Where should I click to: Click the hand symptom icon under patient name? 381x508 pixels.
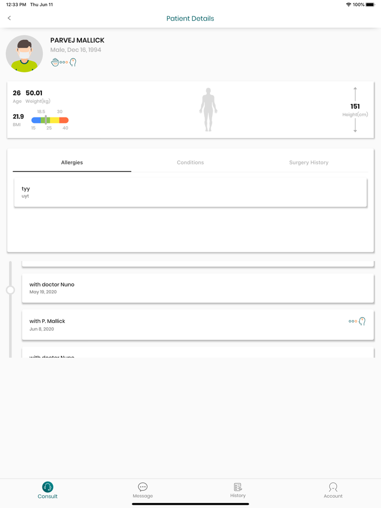54,62
